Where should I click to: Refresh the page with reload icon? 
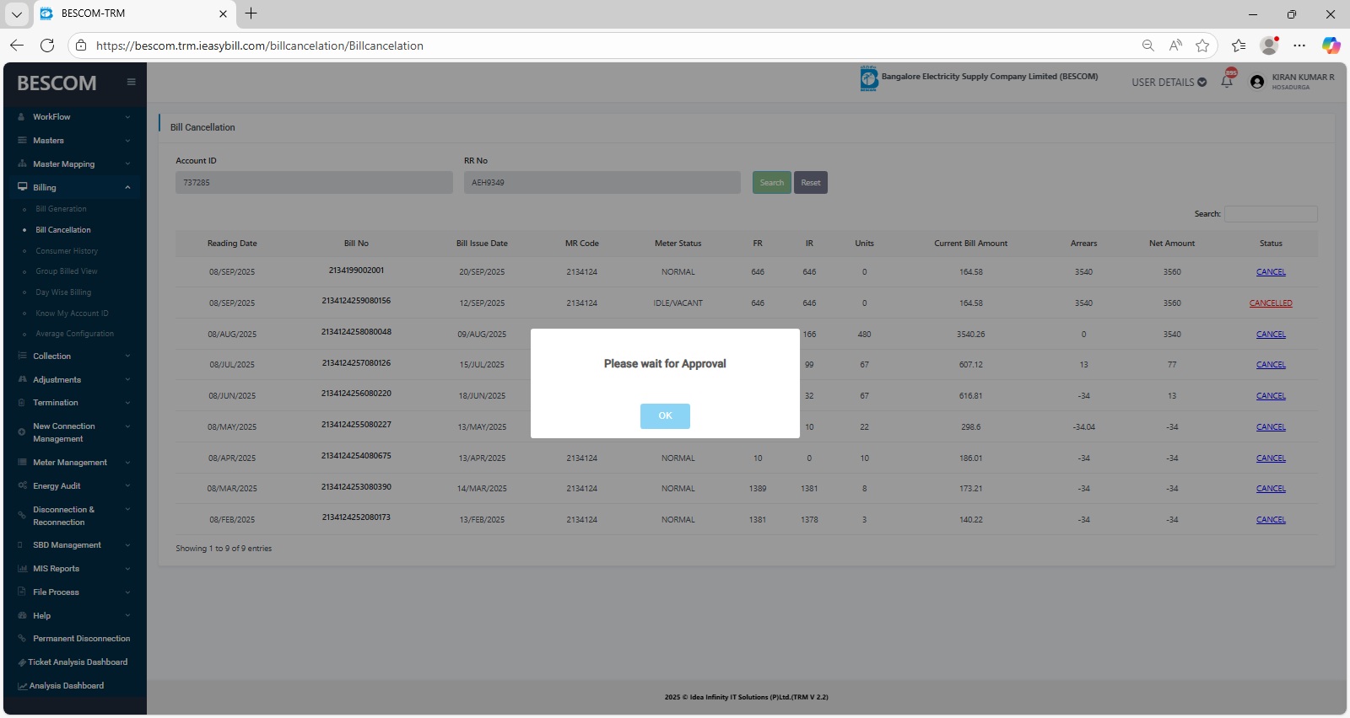click(x=47, y=46)
